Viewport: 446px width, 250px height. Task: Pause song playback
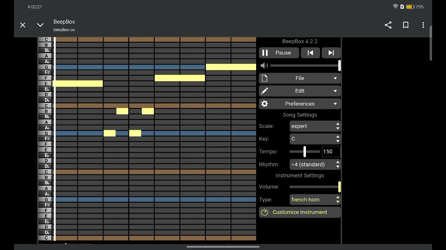[x=279, y=53]
